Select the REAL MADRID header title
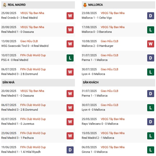The width and height of the screenshot is (156, 156). (17, 5)
